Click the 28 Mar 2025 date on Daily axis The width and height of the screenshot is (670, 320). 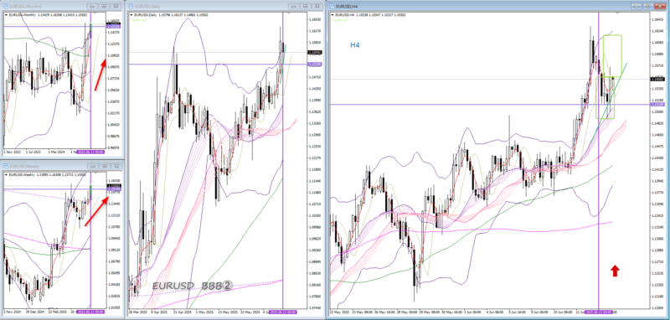(138, 312)
